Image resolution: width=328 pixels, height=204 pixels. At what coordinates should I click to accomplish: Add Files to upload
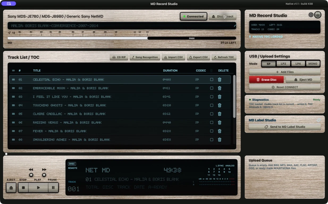pos(285,72)
